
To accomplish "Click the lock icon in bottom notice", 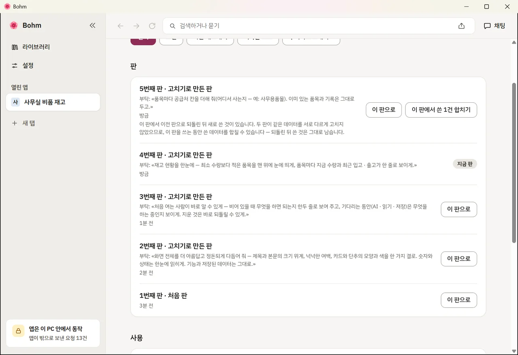I will click(18, 331).
